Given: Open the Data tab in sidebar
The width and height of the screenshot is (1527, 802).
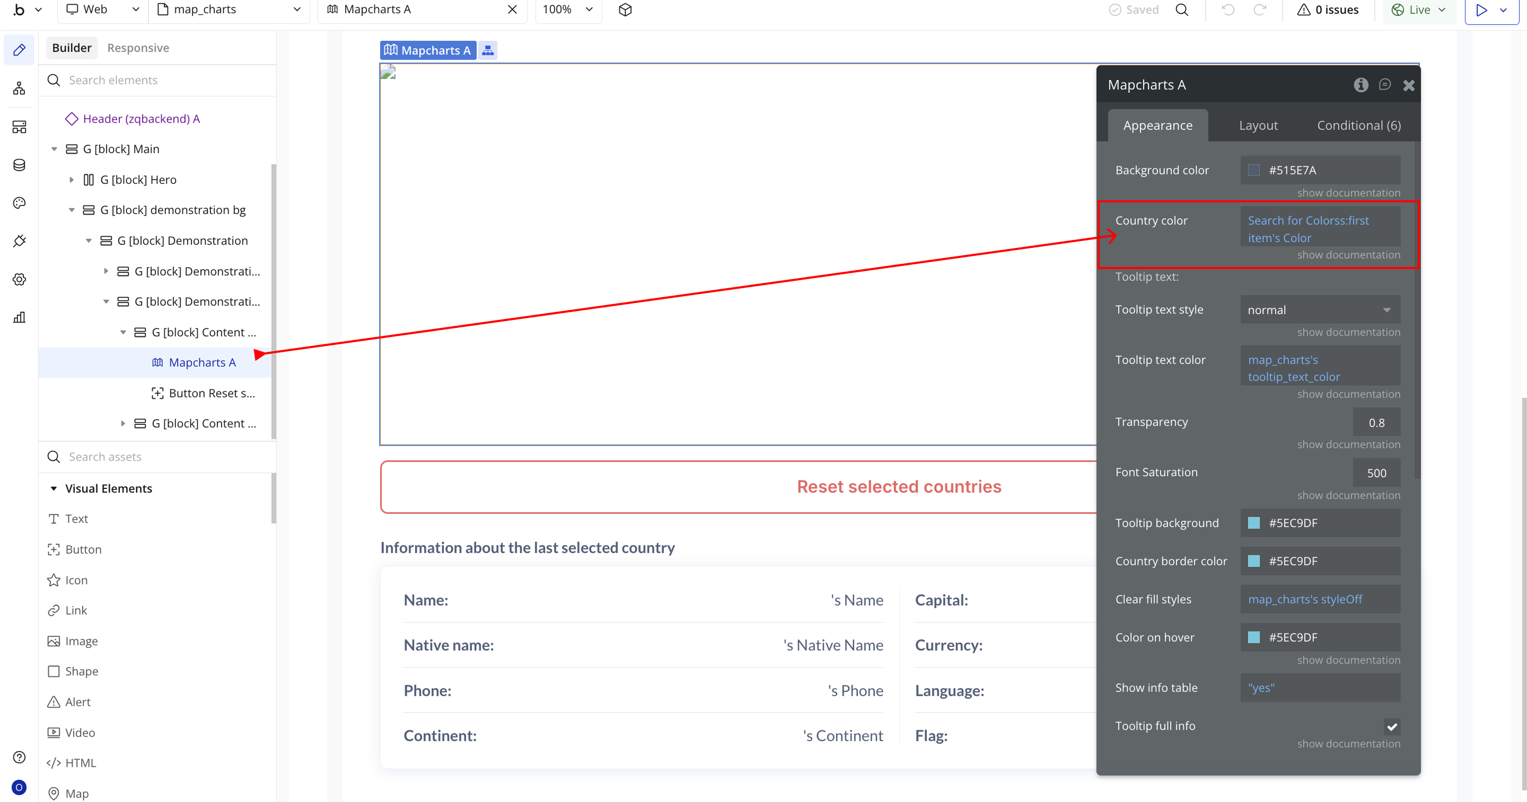Looking at the screenshot, I should pyautogui.click(x=19, y=165).
